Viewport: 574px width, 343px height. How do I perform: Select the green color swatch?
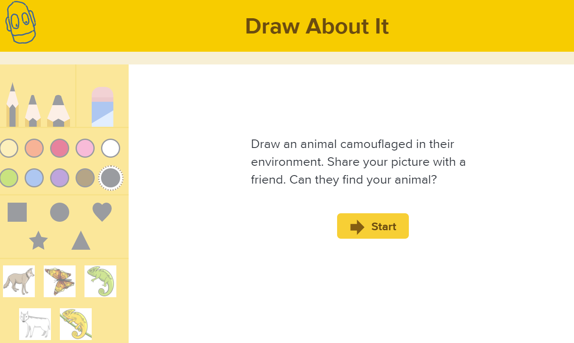[x=8, y=178]
